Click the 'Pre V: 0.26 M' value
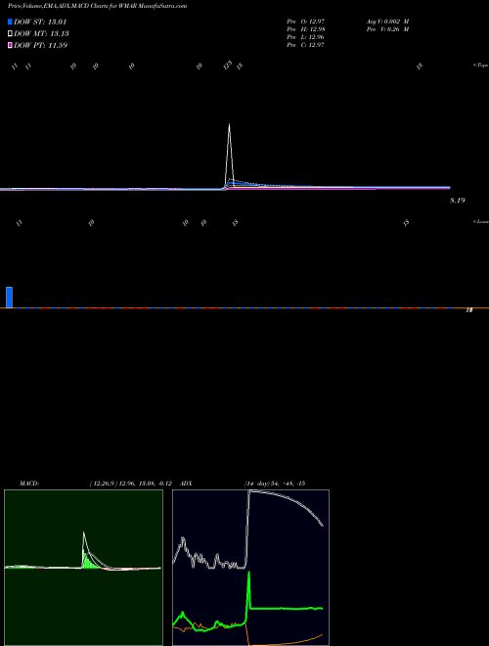 387,29
